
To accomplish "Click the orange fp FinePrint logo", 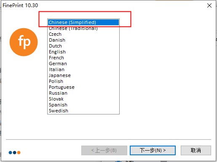I will (x=24, y=42).
